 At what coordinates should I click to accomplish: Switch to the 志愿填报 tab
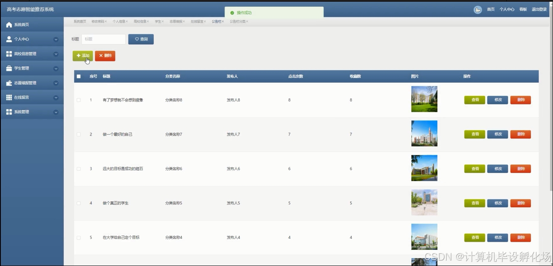coord(176,21)
